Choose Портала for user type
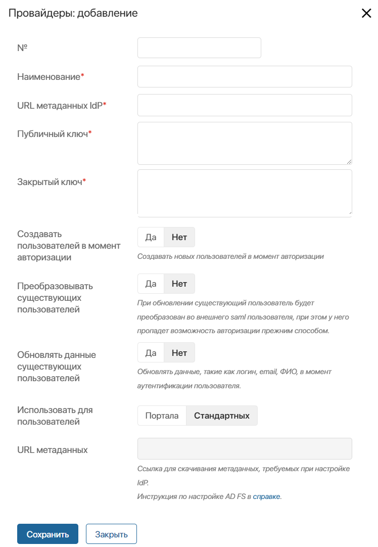Image resolution: width=378 pixels, height=547 pixels. tap(162, 416)
